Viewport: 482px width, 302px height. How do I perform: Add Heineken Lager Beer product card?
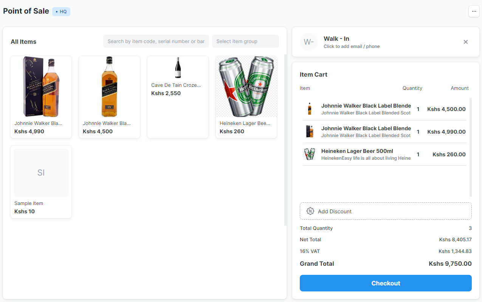246,97
